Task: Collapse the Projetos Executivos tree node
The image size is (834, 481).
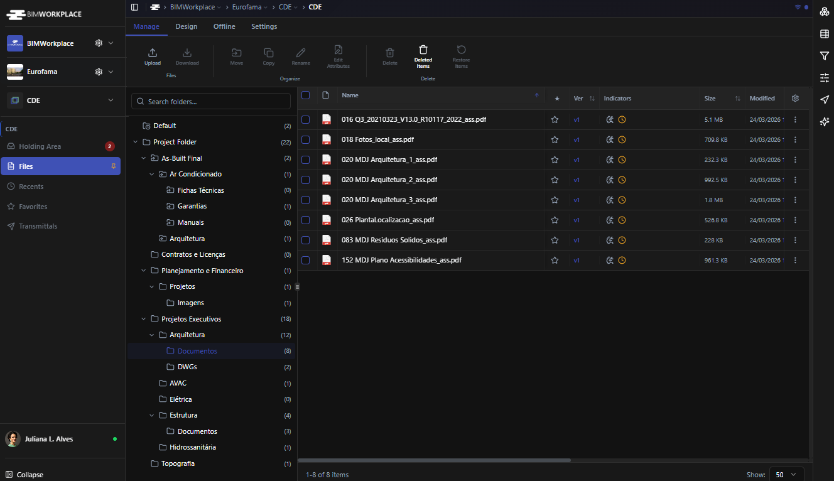Action: (144, 319)
